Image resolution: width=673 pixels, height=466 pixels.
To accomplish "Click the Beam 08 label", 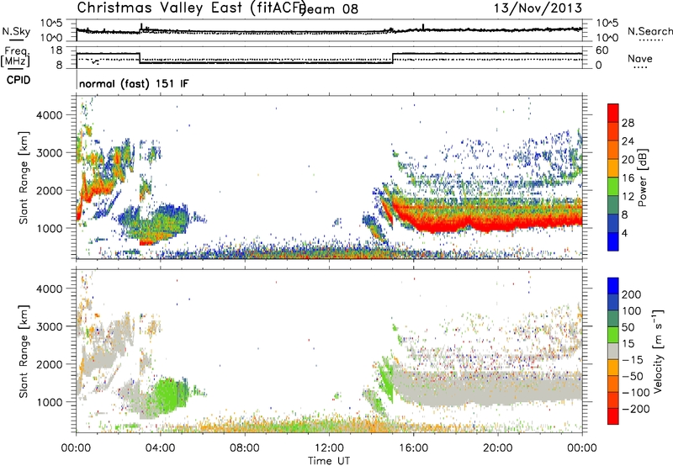I will tap(330, 8).
